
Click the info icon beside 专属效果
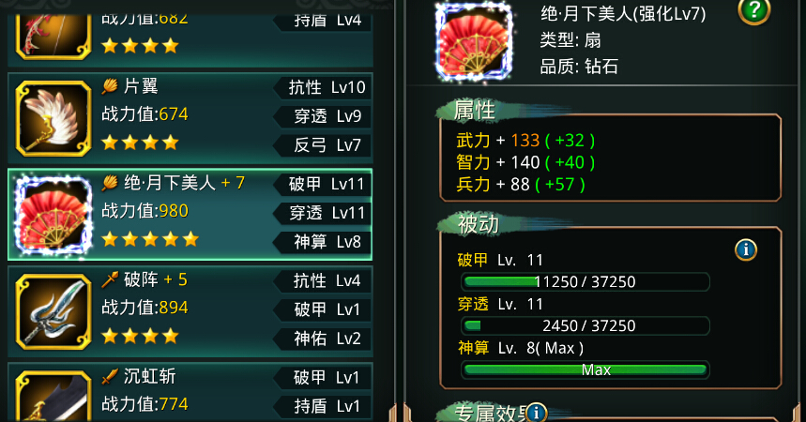pyautogui.click(x=536, y=413)
